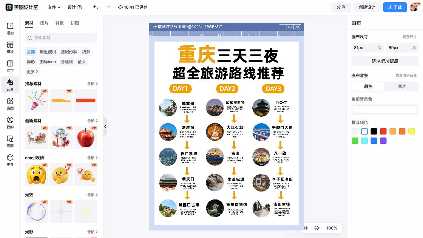This screenshot has height=238, width=423.
Task: Open the layers icon near the zoom control
Action: [x=316, y=228]
